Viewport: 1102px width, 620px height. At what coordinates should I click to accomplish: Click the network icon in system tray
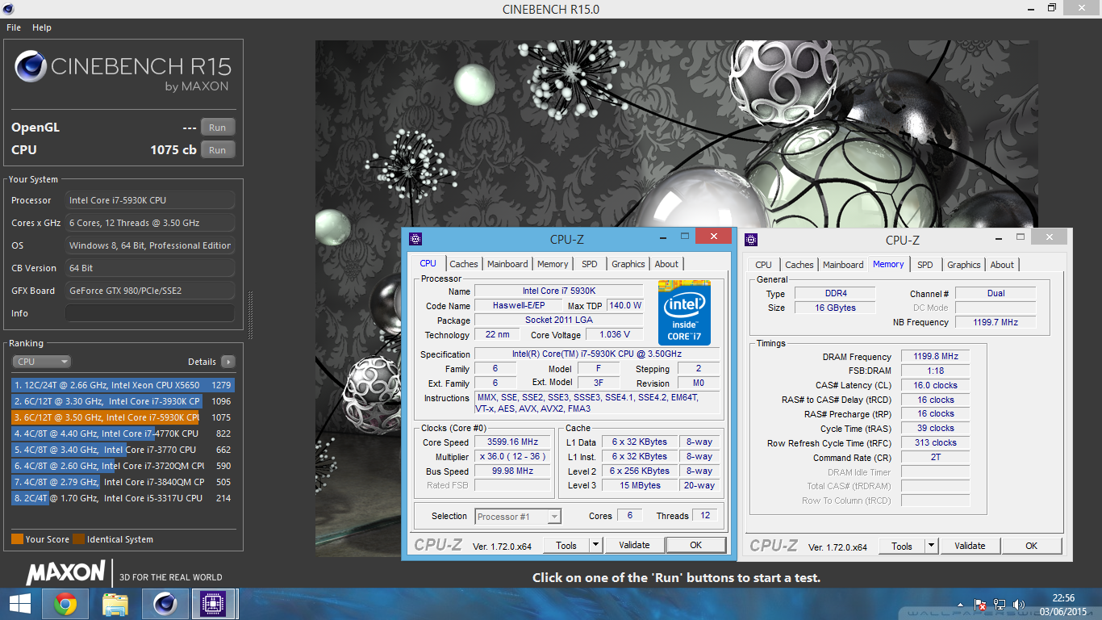pos(1000,604)
